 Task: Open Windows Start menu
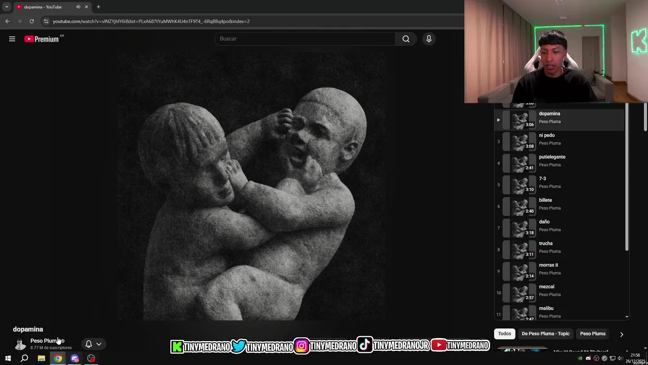[x=8, y=358]
